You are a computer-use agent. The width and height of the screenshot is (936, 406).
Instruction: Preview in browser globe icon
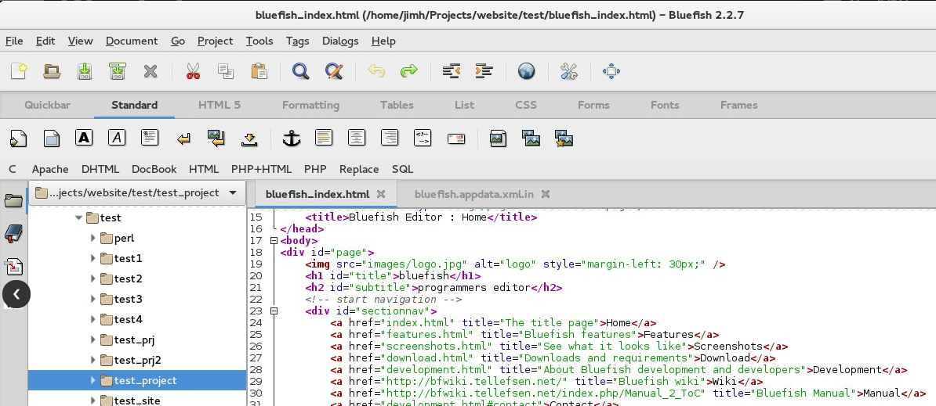pos(527,71)
